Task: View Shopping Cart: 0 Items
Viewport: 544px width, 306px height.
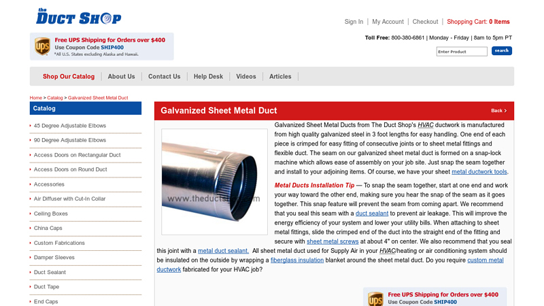Action: pos(478,22)
